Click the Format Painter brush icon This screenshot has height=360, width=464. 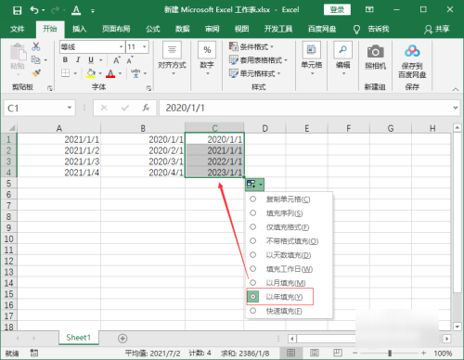point(36,73)
